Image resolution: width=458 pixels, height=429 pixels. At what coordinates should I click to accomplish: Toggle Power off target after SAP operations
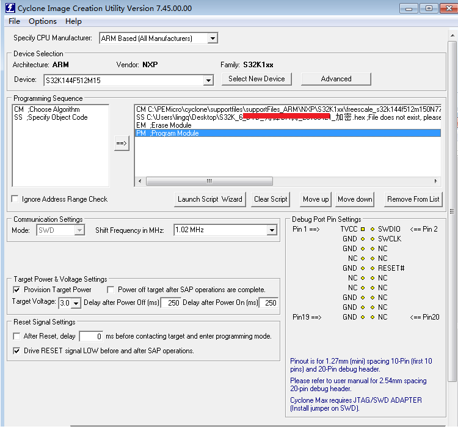click(111, 290)
